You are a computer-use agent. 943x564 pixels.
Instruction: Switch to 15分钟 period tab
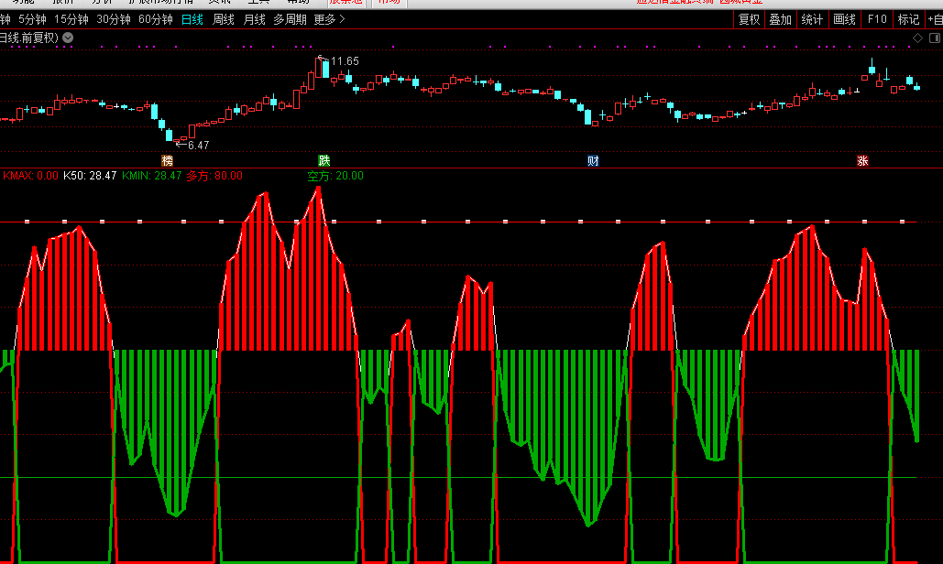point(71,19)
